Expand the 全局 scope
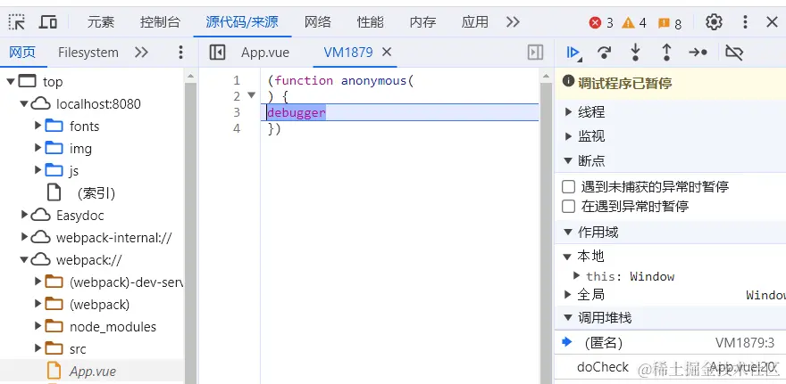Image resolution: width=786 pixels, height=384 pixels. point(567,295)
